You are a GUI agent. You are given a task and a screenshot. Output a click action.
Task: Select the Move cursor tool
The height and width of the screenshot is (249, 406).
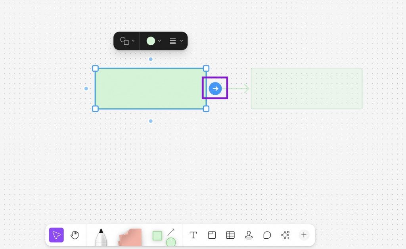coord(56,235)
